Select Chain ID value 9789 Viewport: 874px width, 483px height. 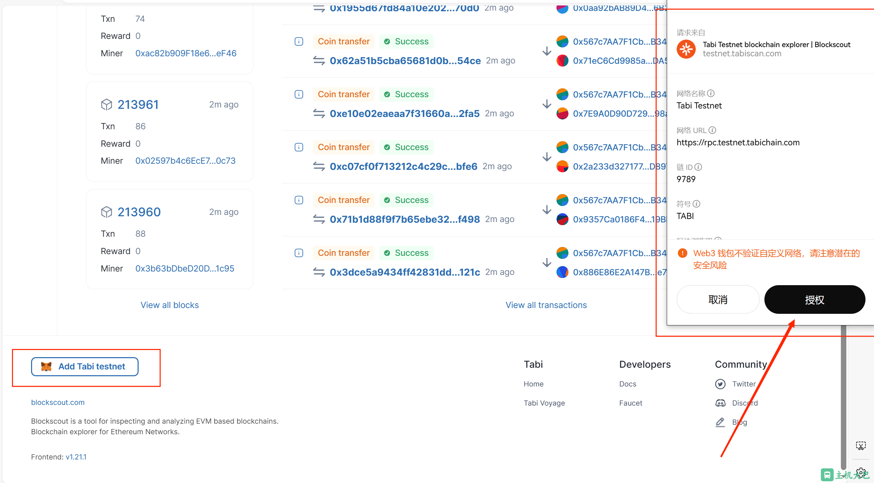[686, 179]
